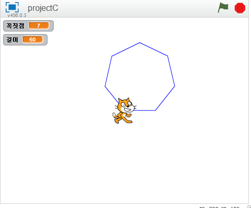
Task: Toggle full screen presentation mode
Action: (12, 7)
